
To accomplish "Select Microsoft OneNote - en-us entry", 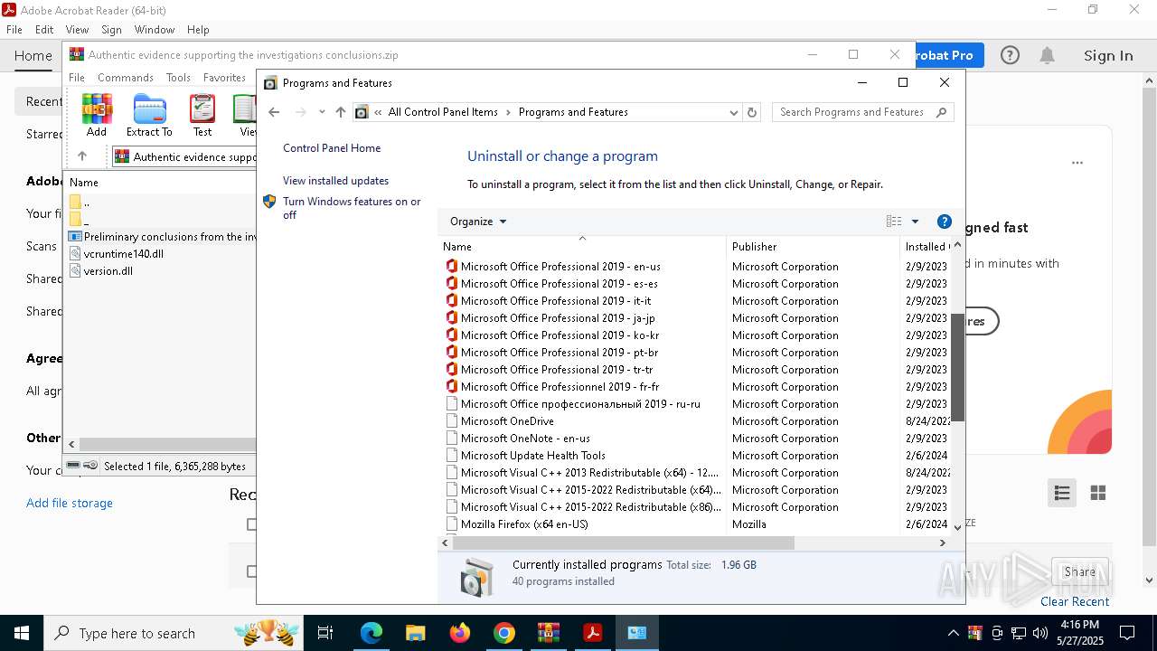I will [x=525, y=439].
